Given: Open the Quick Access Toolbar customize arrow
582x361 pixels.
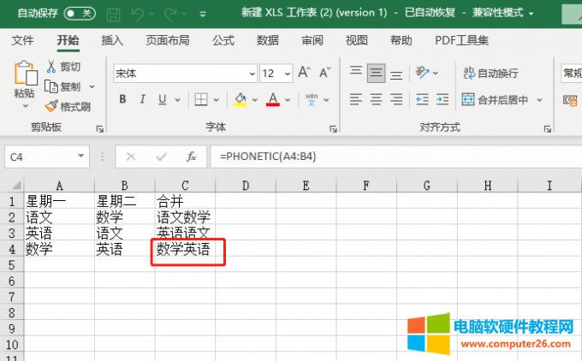Looking at the screenshot, I should tap(203, 15).
